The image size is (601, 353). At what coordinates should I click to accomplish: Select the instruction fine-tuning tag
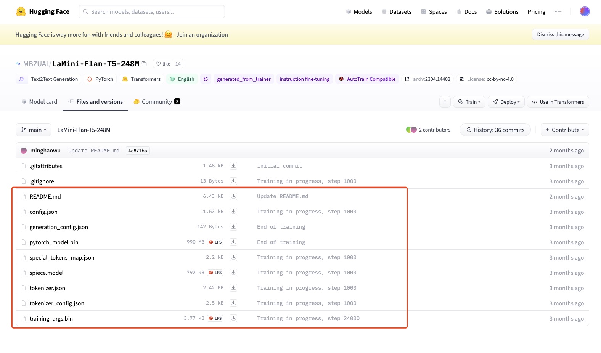tap(304, 79)
